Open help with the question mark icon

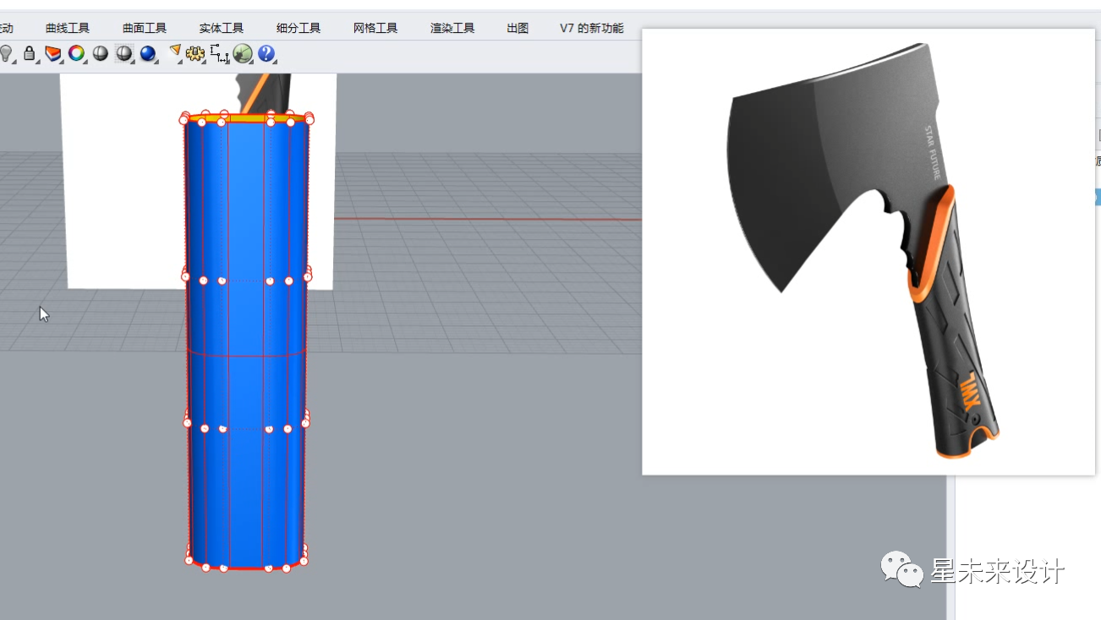pos(266,54)
